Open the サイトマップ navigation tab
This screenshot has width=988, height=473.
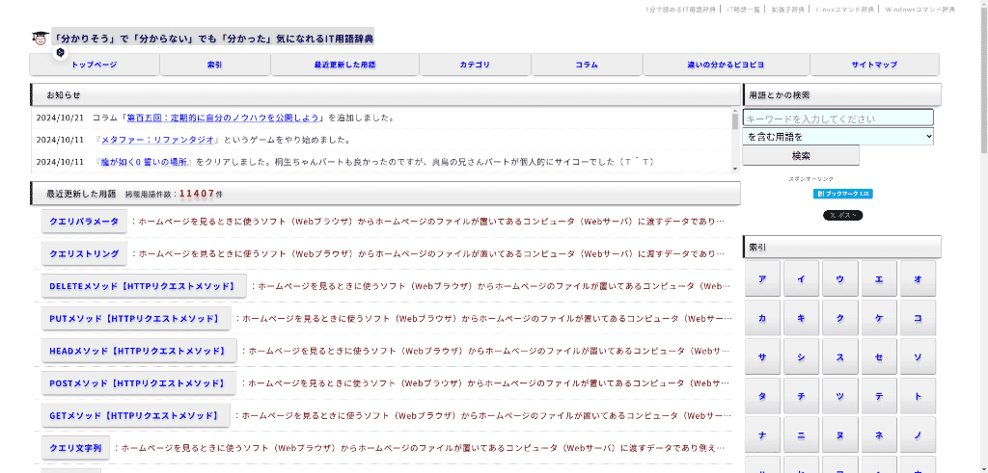(874, 65)
